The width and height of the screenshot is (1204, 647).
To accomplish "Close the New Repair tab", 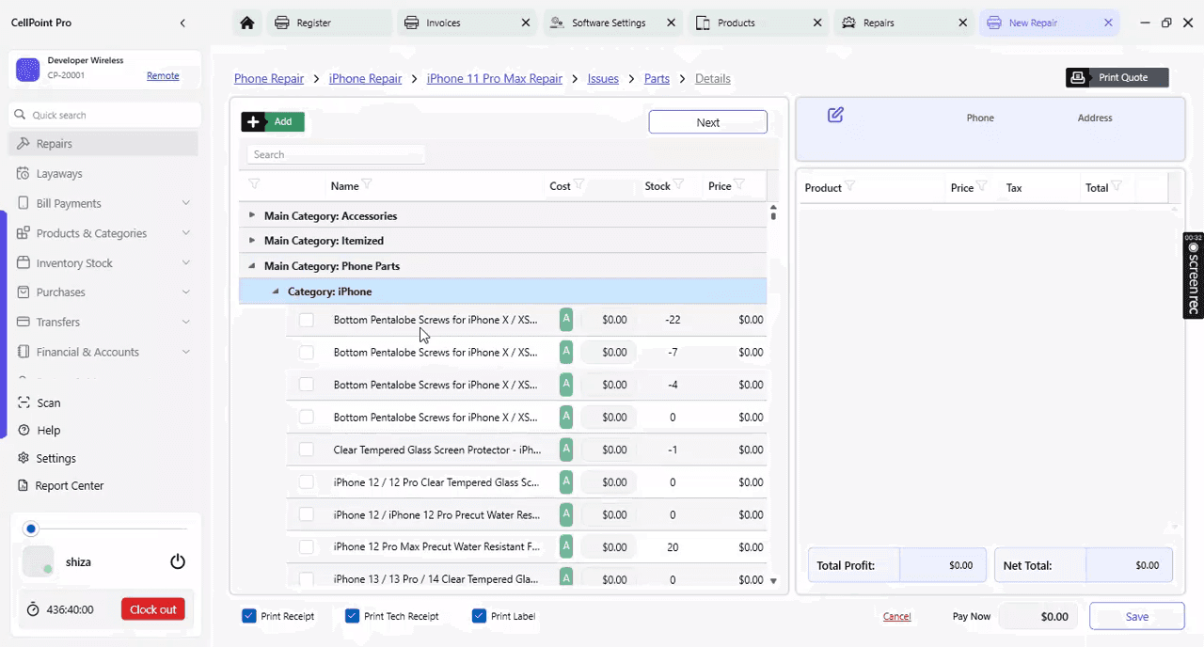I will pos(1108,23).
